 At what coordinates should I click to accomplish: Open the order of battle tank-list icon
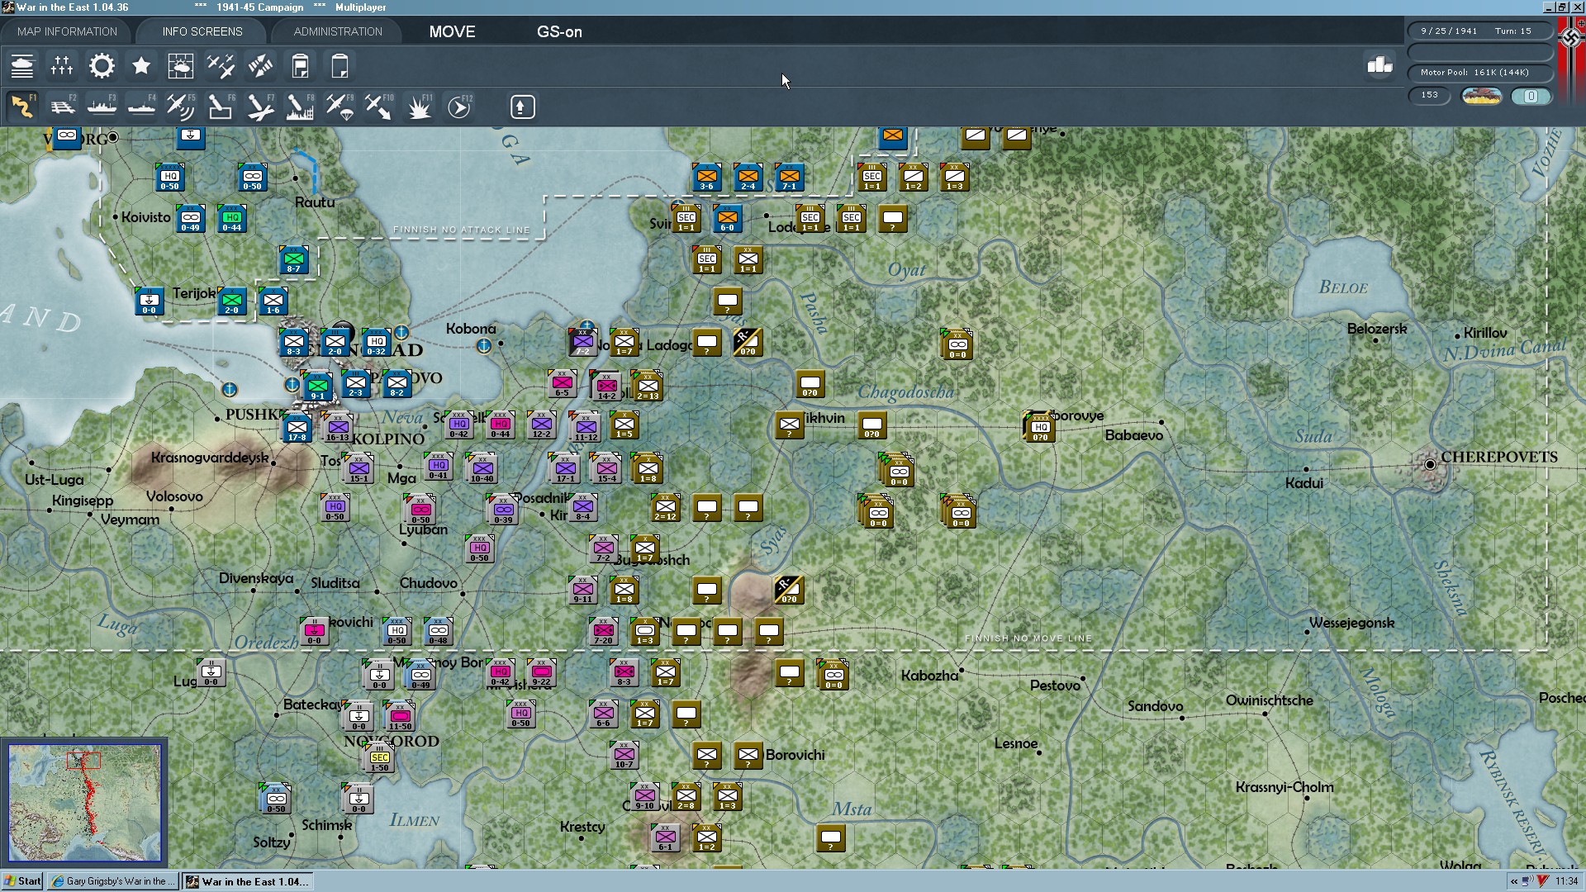click(22, 66)
